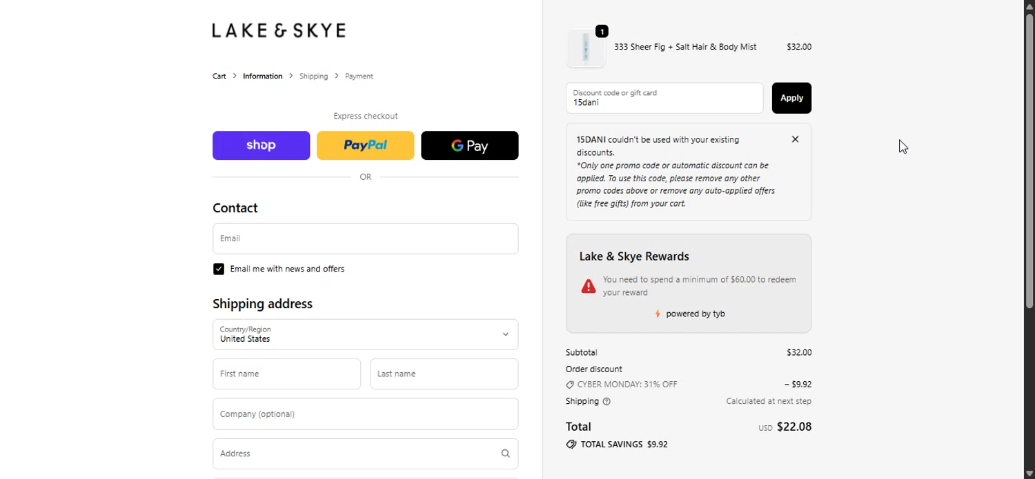Image resolution: width=1035 pixels, height=479 pixels.
Task: Select the Shipping breadcrumb step
Action: point(314,77)
